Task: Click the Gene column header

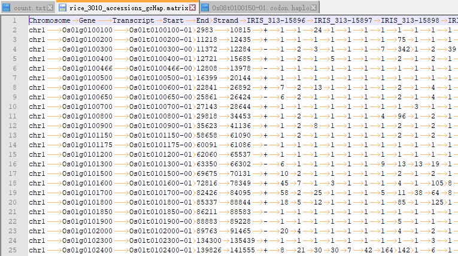Action: pyautogui.click(x=87, y=20)
